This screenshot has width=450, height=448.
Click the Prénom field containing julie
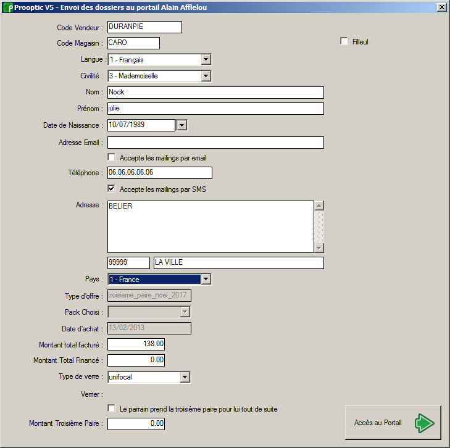[216, 109]
